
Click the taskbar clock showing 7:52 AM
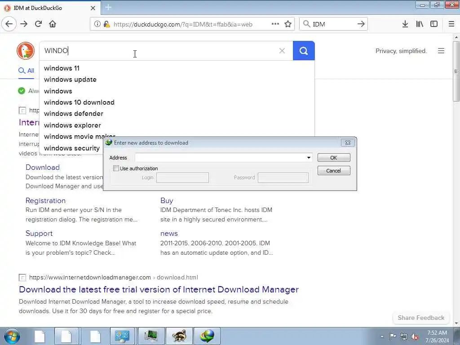click(x=437, y=336)
